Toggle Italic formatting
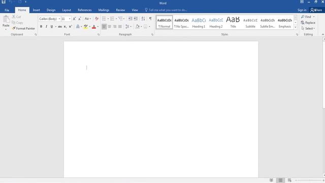Viewport: 325px width, 183px height. tap(46, 26)
